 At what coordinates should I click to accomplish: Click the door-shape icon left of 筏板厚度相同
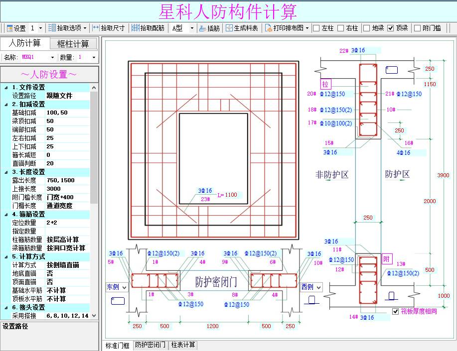pos(391,296)
